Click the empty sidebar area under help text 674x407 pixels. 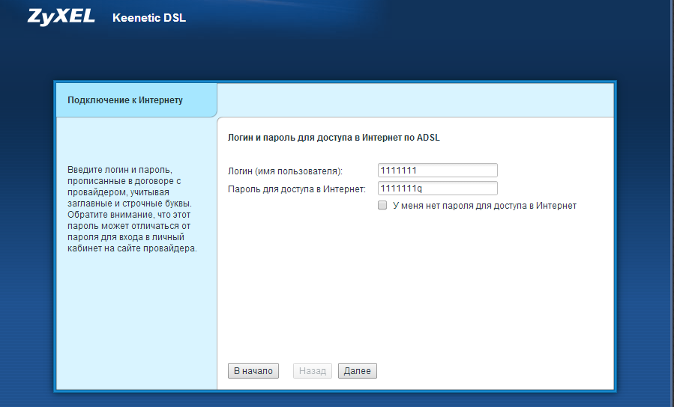[136, 322]
